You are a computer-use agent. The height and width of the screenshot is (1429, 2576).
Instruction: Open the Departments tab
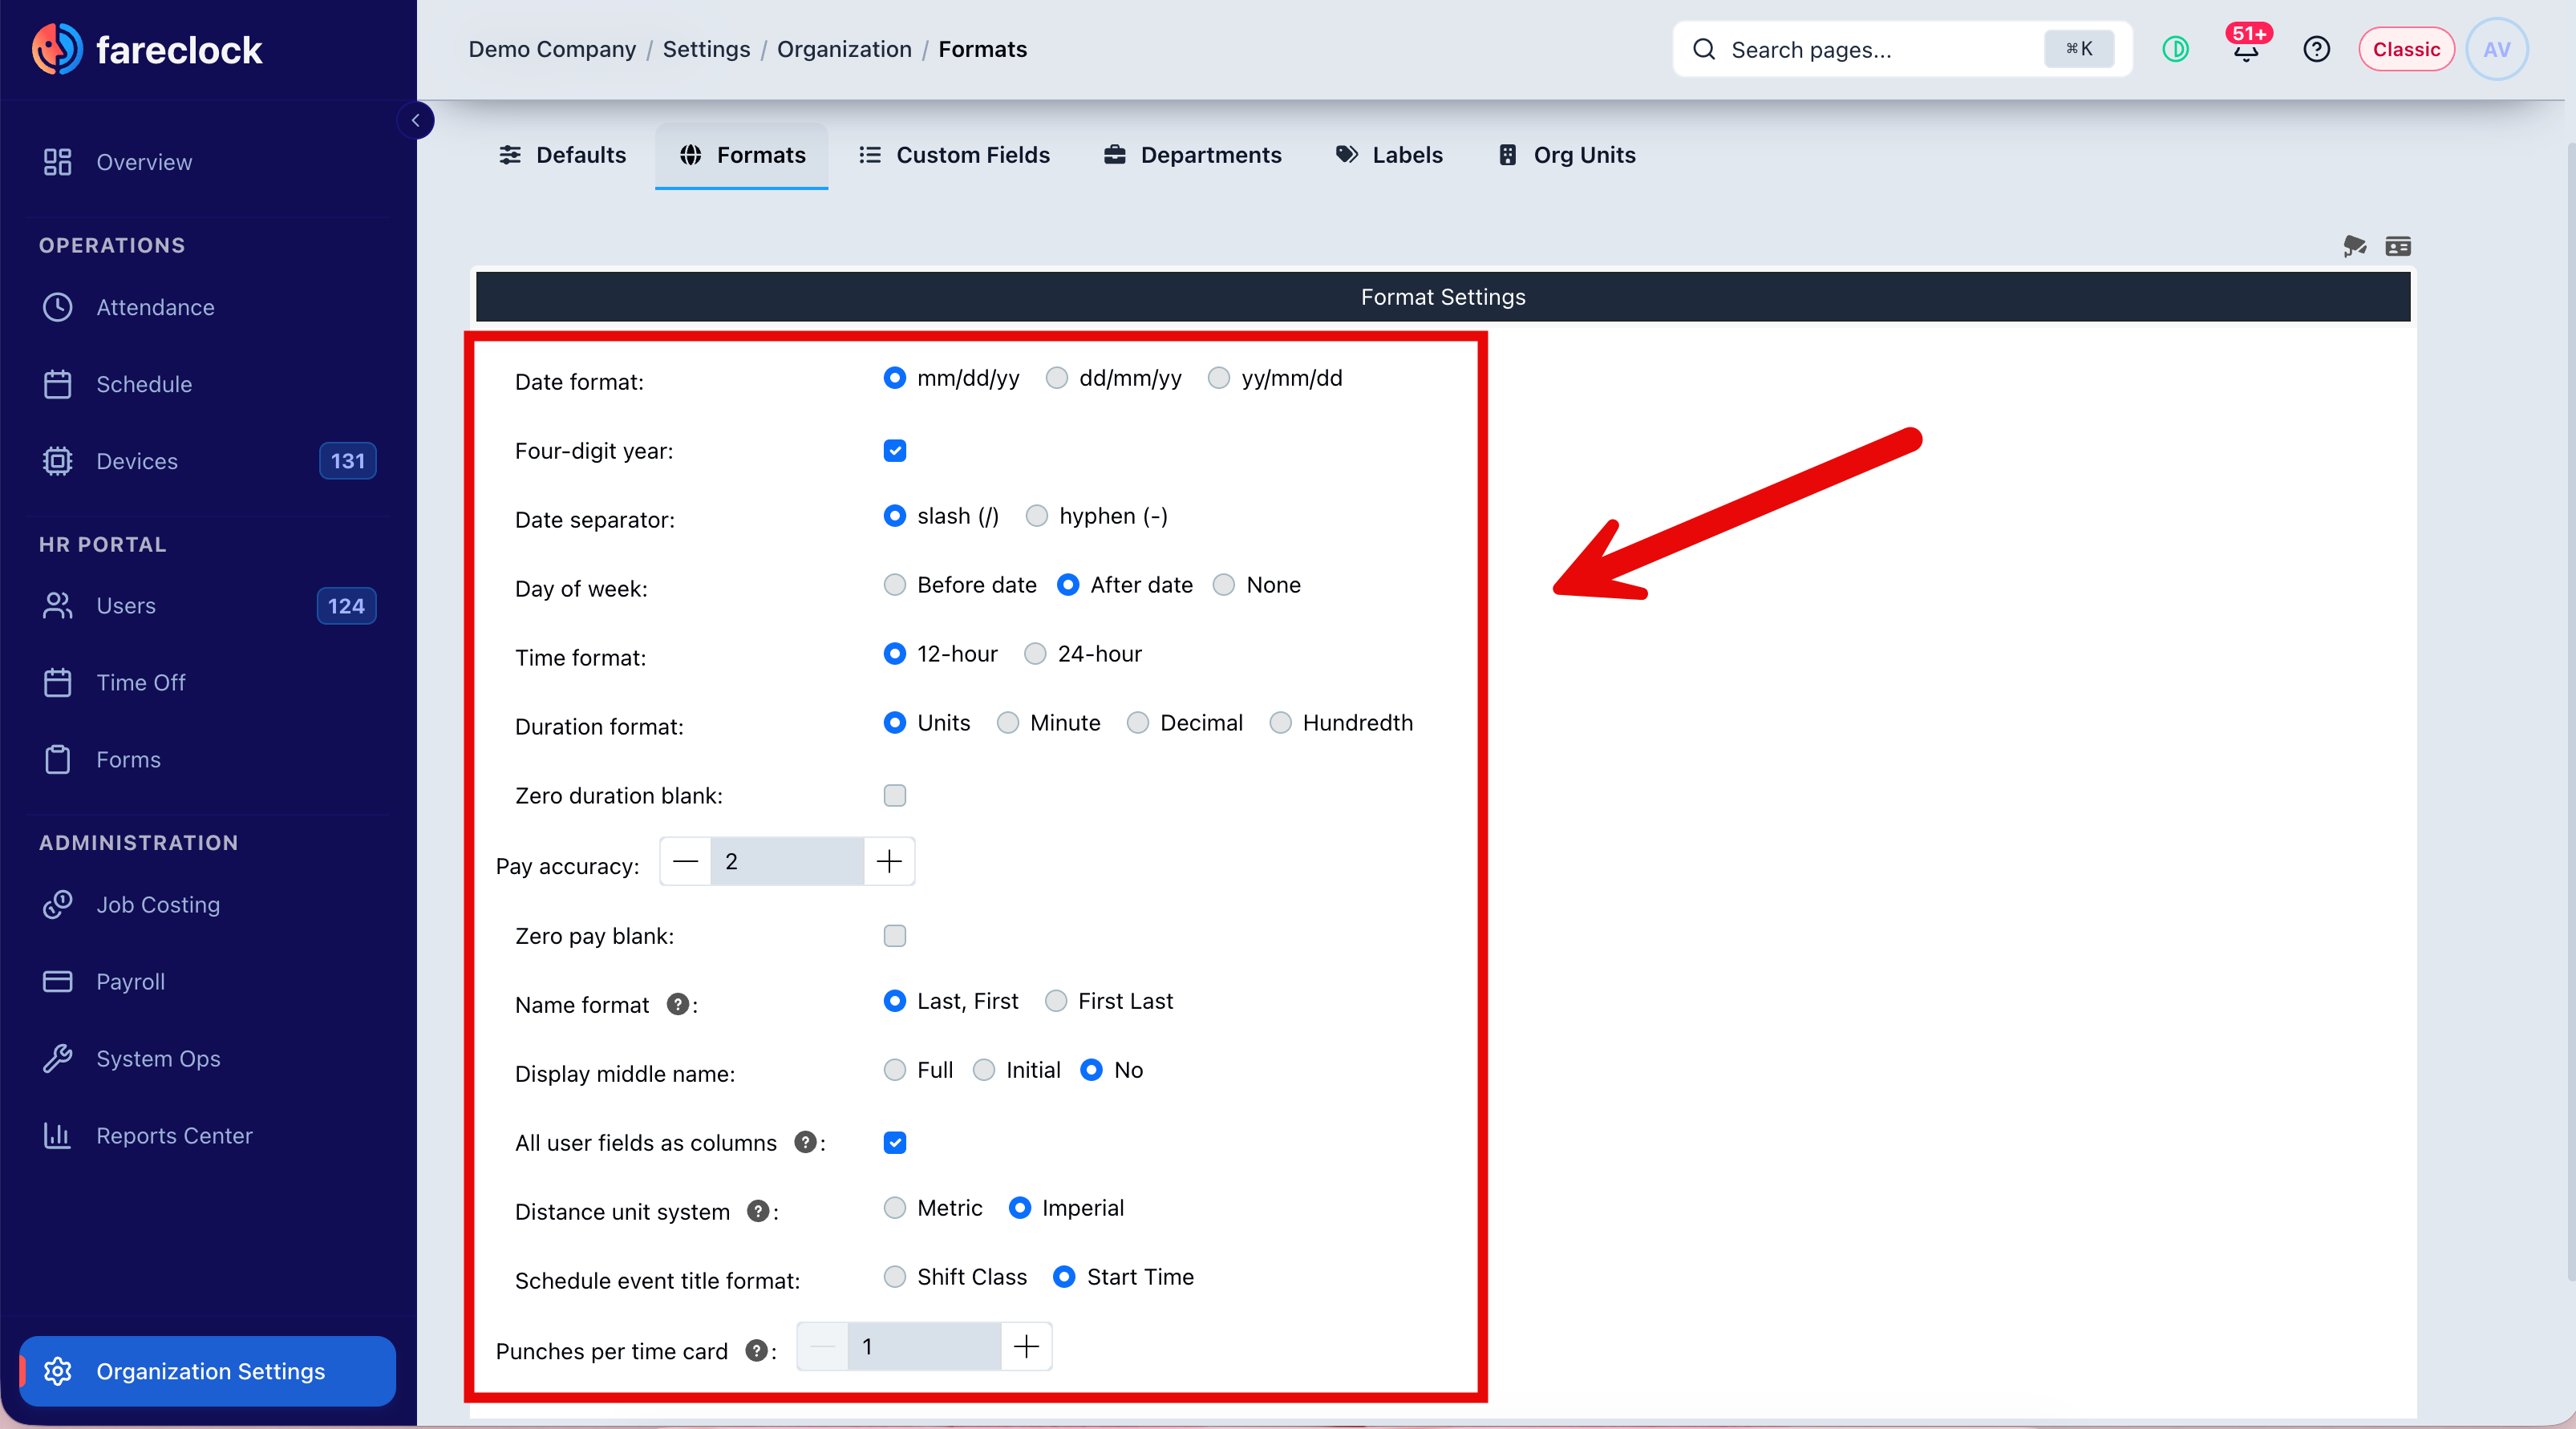tap(1192, 155)
